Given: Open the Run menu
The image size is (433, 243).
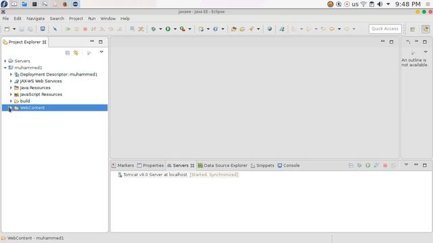Looking at the screenshot, I should coord(92,18).
